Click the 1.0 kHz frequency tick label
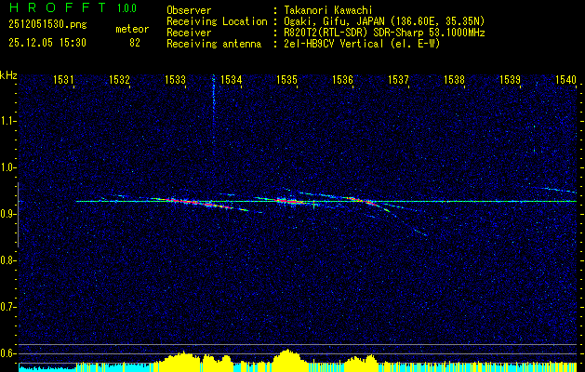The width and height of the screenshot is (585, 372). click(7, 167)
